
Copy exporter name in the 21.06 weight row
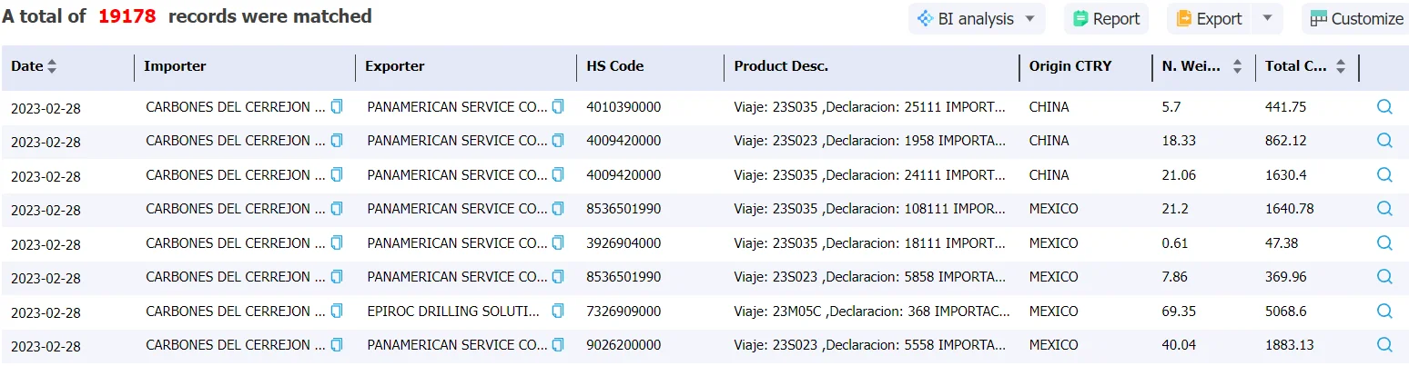point(558,174)
